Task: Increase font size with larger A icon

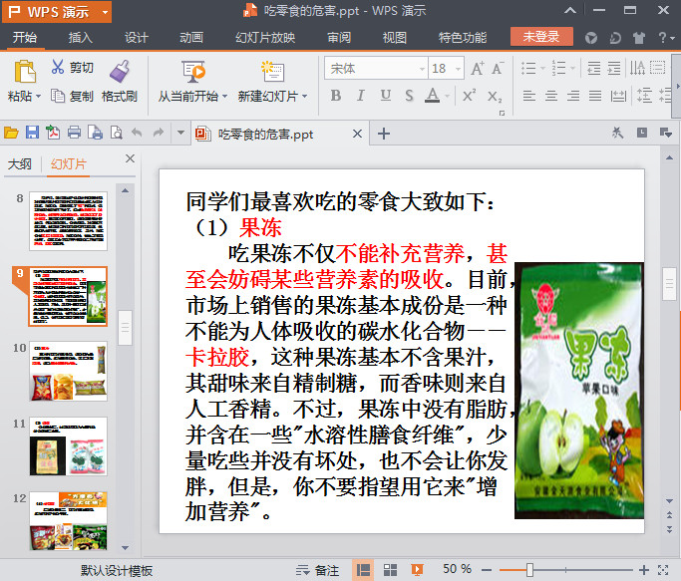Action: click(477, 69)
